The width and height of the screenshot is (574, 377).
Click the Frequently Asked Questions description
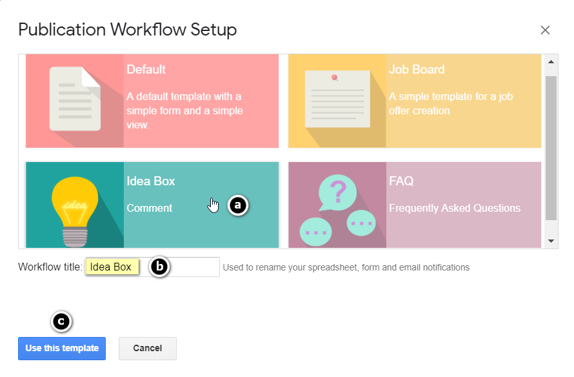[x=454, y=209]
